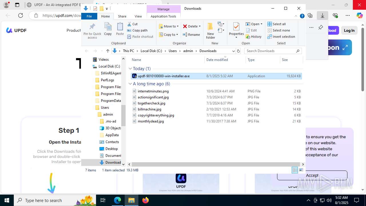The height and width of the screenshot is (206, 366).
Task: Click Task View on taskbar
Action: click(103, 200)
